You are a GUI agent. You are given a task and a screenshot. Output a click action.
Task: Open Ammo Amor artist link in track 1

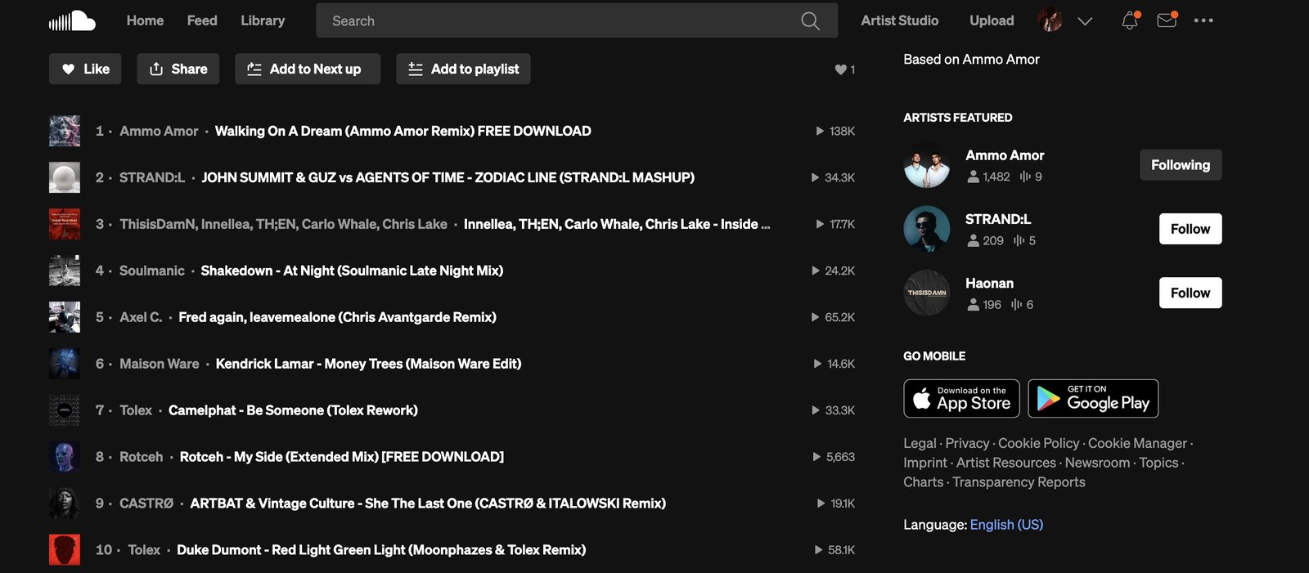[x=159, y=131]
